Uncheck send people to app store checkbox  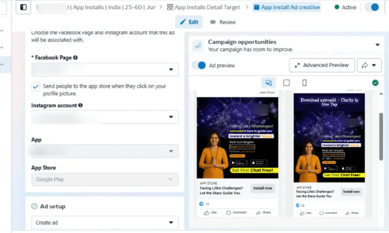[x=36, y=86]
